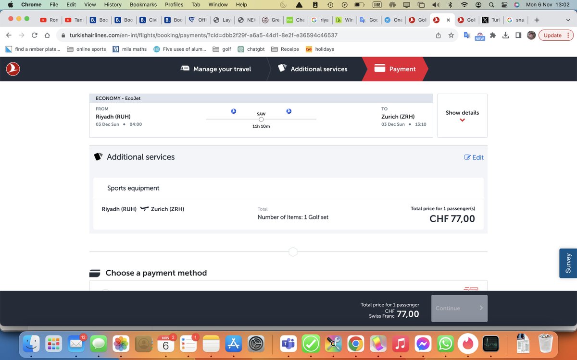The width and height of the screenshot is (577, 360).
Task: Click the Sports equipment heading
Action: 133,188
